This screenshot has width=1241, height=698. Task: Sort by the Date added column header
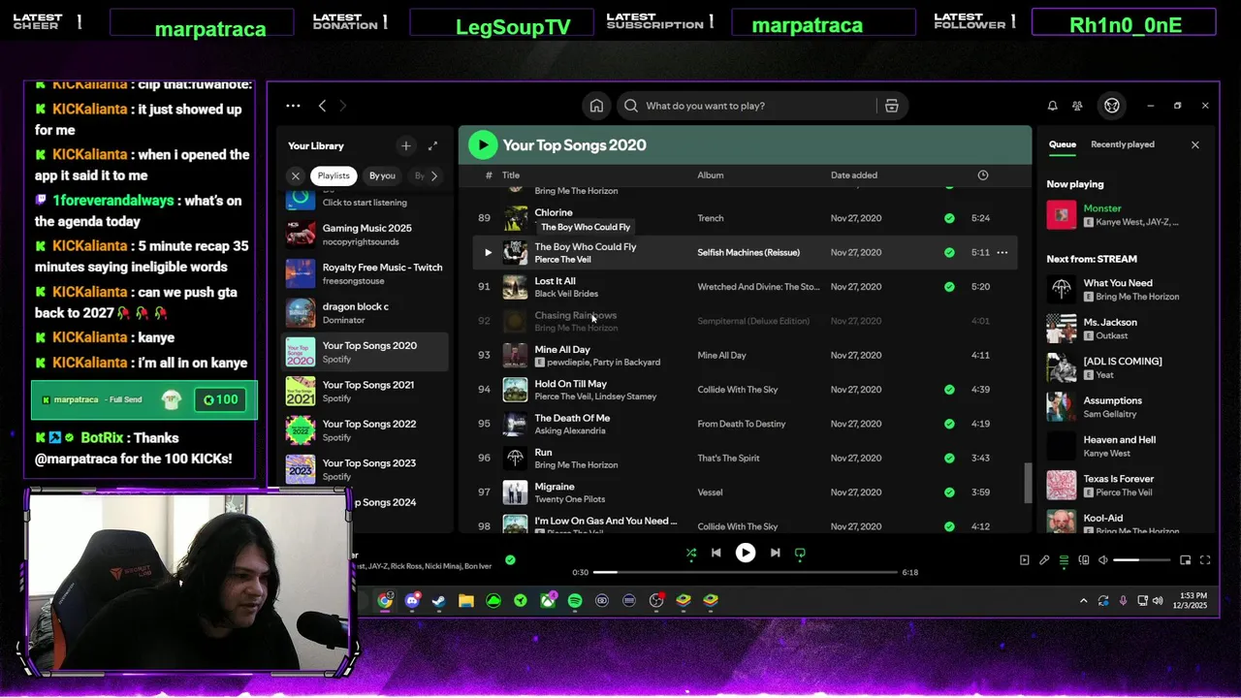click(854, 175)
